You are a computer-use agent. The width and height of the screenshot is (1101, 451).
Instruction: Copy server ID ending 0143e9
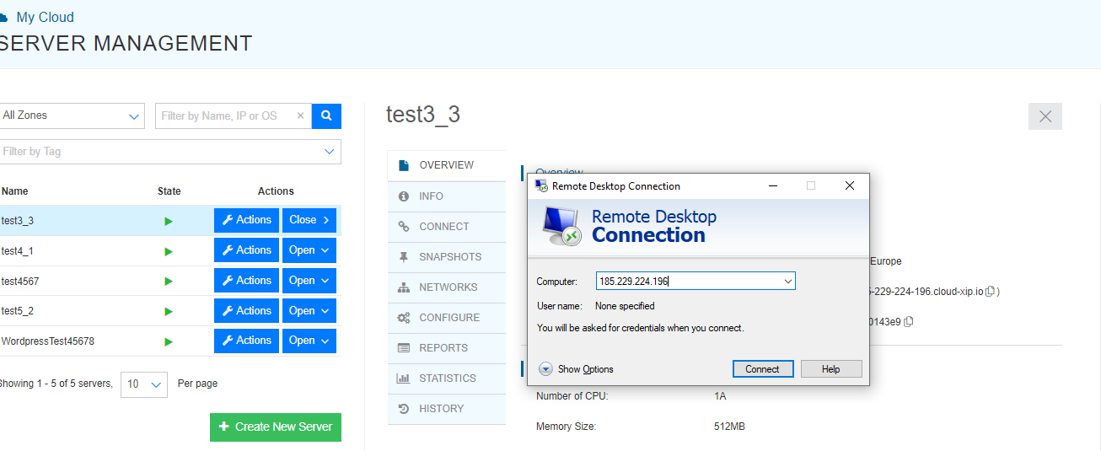point(909,321)
